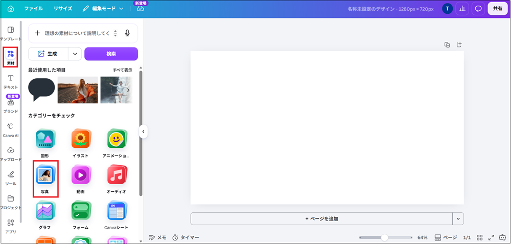Open the 図形 shapes category
The width and height of the screenshot is (511, 244).
(x=45, y=144)
